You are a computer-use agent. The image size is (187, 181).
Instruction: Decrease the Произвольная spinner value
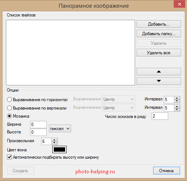coord(54,143)
